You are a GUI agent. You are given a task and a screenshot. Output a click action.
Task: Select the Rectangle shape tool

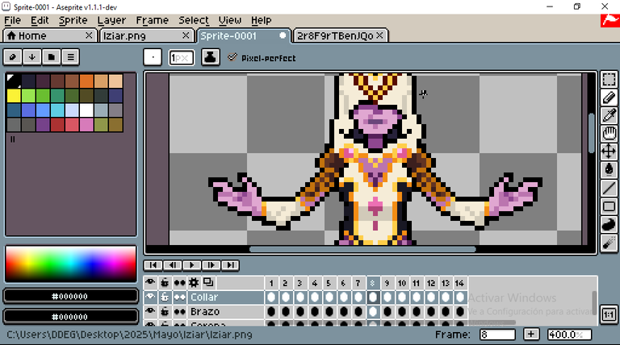(609, 206)
